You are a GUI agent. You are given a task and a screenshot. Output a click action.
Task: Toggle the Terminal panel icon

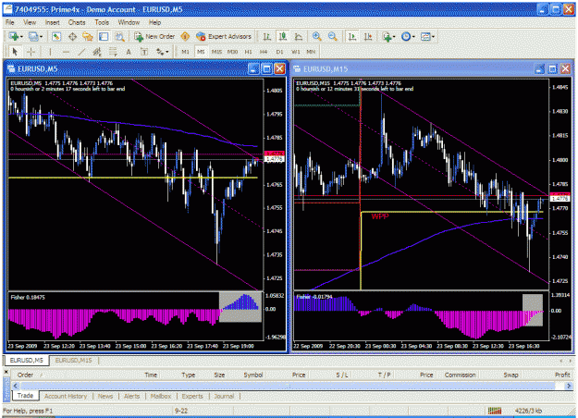[104, 36]
